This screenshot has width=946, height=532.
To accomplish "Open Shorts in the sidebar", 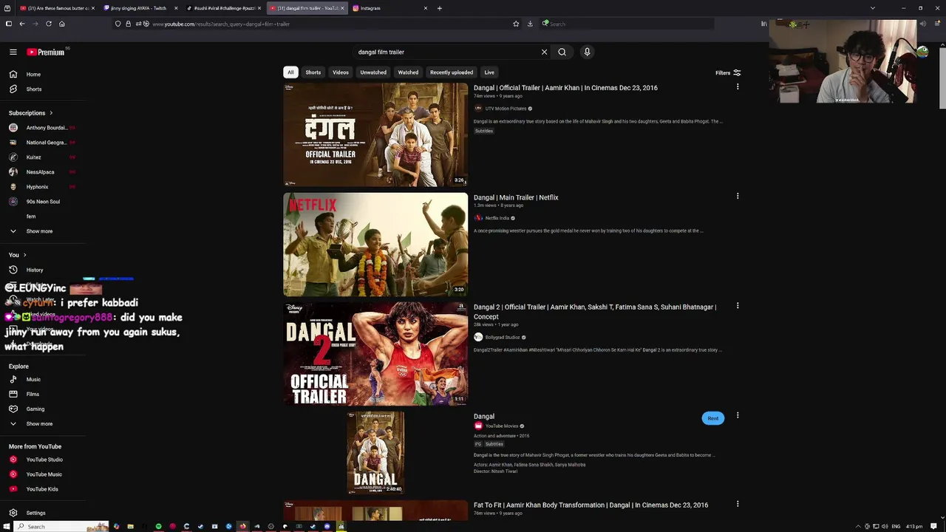I will click(x=34, y=89).
